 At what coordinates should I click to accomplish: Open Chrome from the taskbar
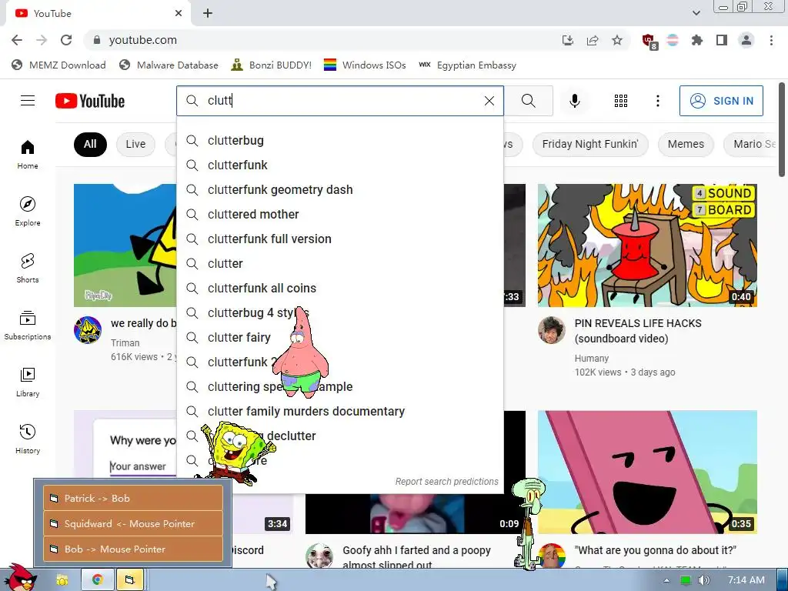(97, 580)
